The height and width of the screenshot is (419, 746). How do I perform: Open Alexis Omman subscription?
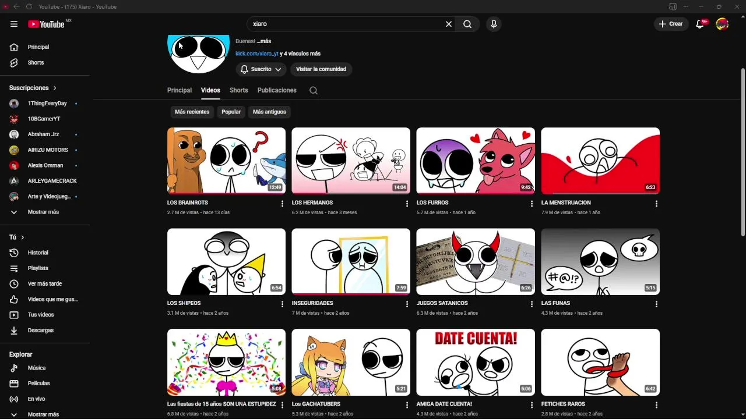(x=45, y=165)
